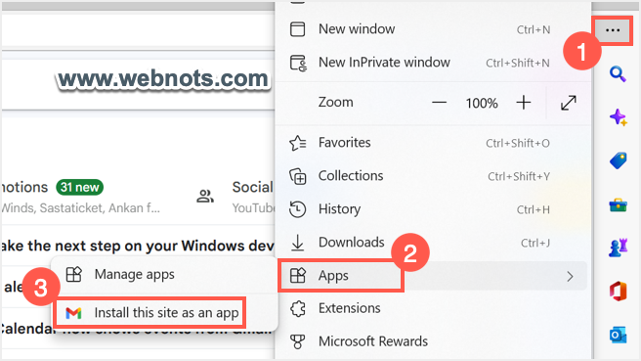
Task: Expand the Apps submenu chevron
Action: 571,277
